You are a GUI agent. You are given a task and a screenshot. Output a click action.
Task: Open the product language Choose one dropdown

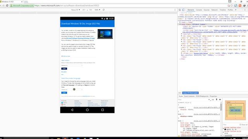click(x=72, y=90)
